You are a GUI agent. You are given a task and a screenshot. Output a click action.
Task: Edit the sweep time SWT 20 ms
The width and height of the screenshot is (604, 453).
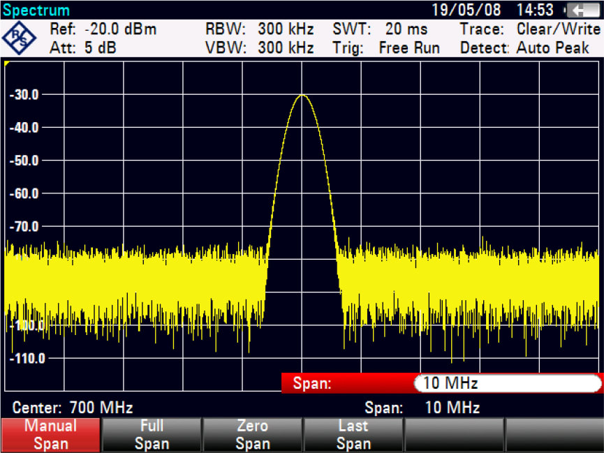click(x=381, y=29)
